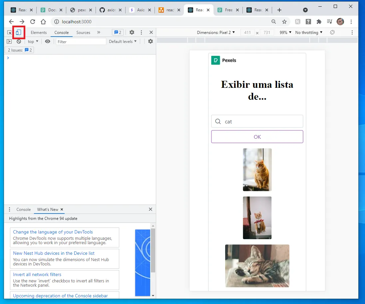Click the What's New scrollbar thumb
The image size is (365, 304).
pyautogui.click(x=153, y=250)
